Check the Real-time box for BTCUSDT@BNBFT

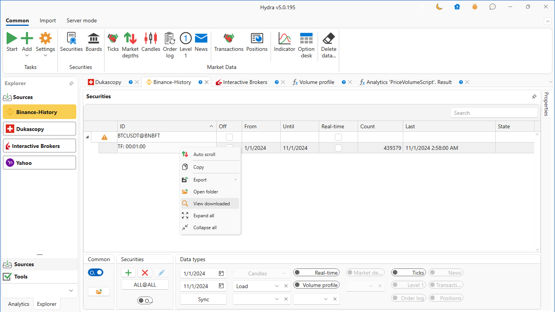tap(338, 137)
